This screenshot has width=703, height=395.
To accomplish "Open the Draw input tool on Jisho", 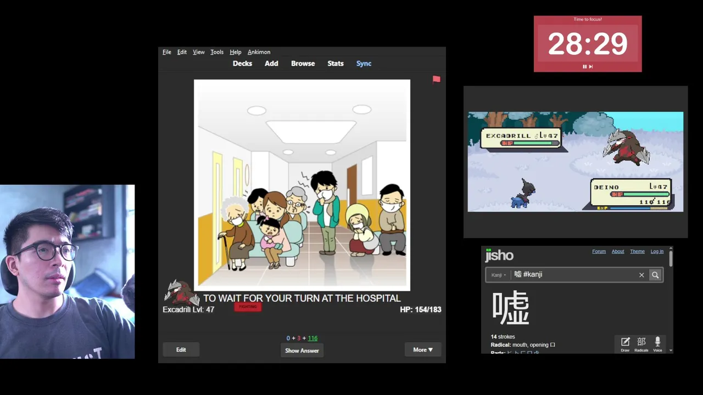I will tap(625, 345).
